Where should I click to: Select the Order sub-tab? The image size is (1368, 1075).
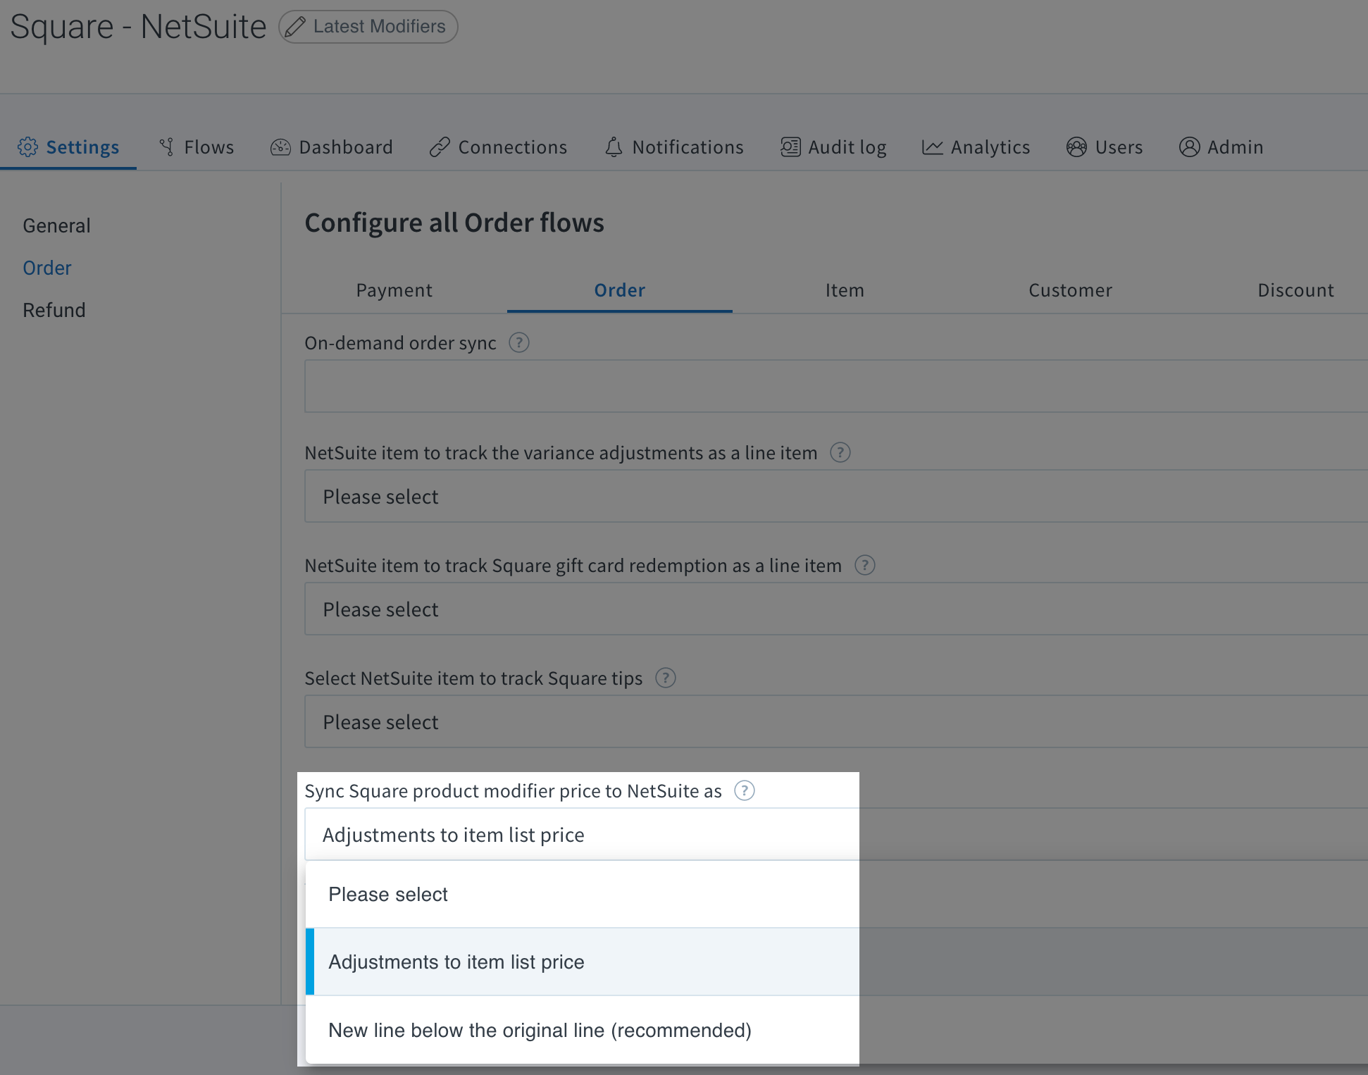coord(620,290)
